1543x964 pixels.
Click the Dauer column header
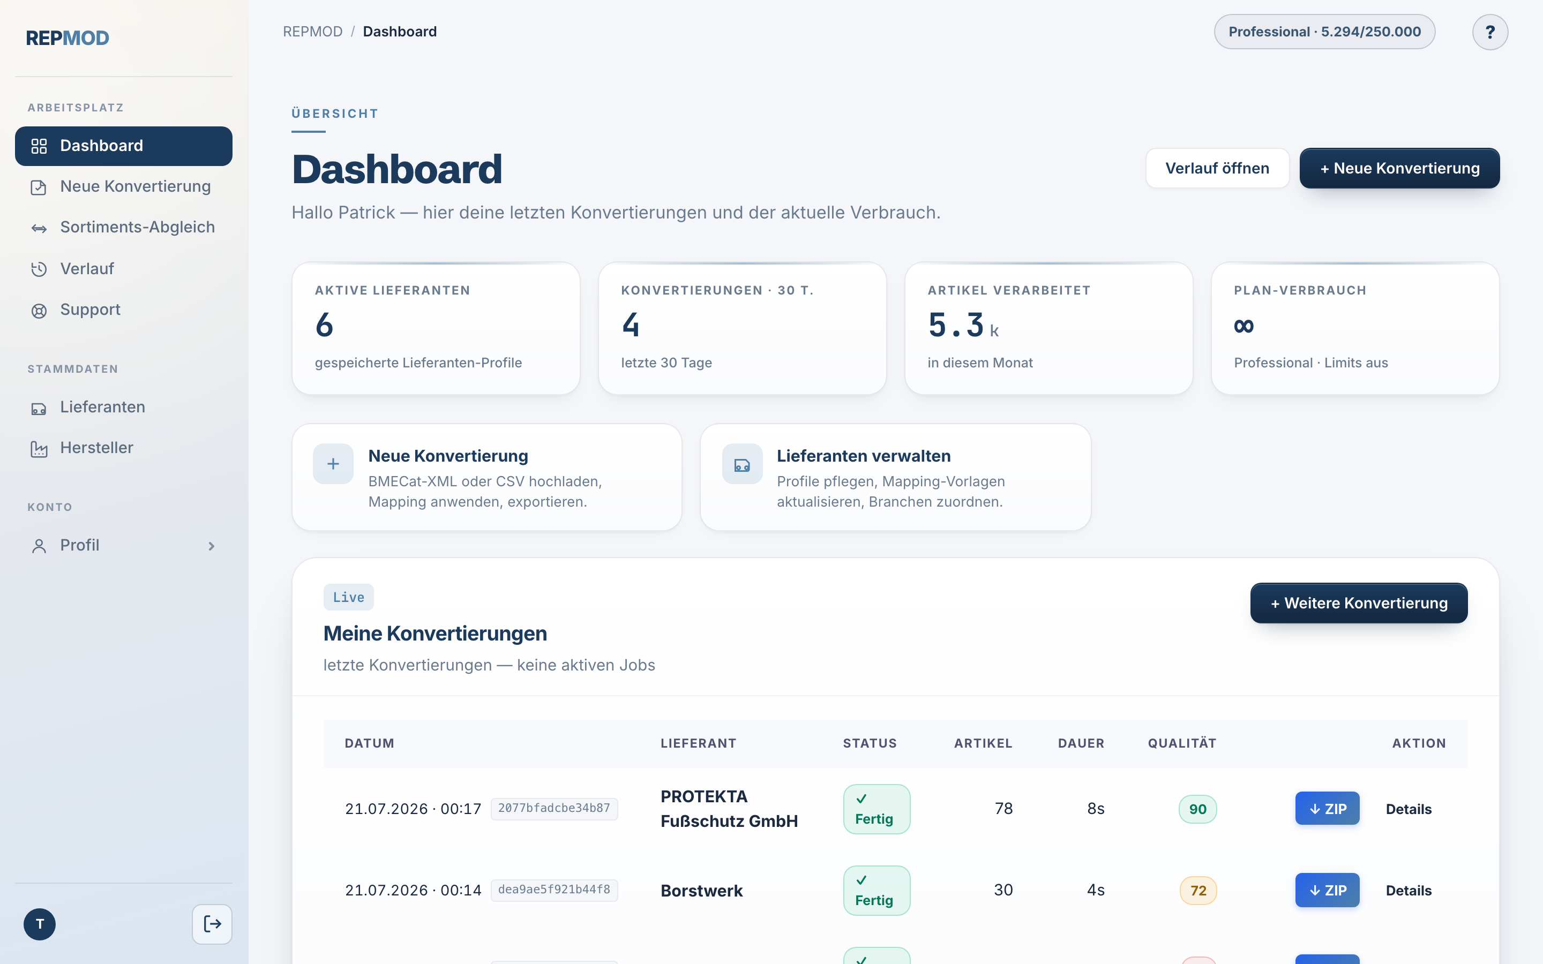[x=1081, y=743]
